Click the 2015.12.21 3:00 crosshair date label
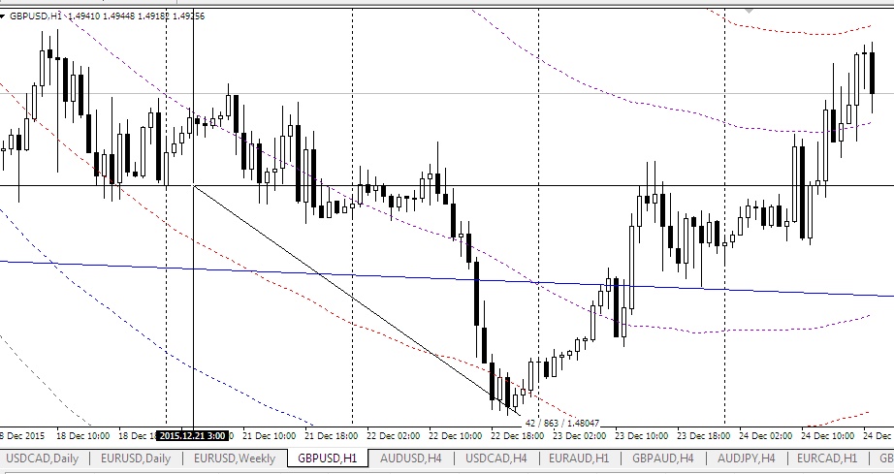 click(193, 436)
